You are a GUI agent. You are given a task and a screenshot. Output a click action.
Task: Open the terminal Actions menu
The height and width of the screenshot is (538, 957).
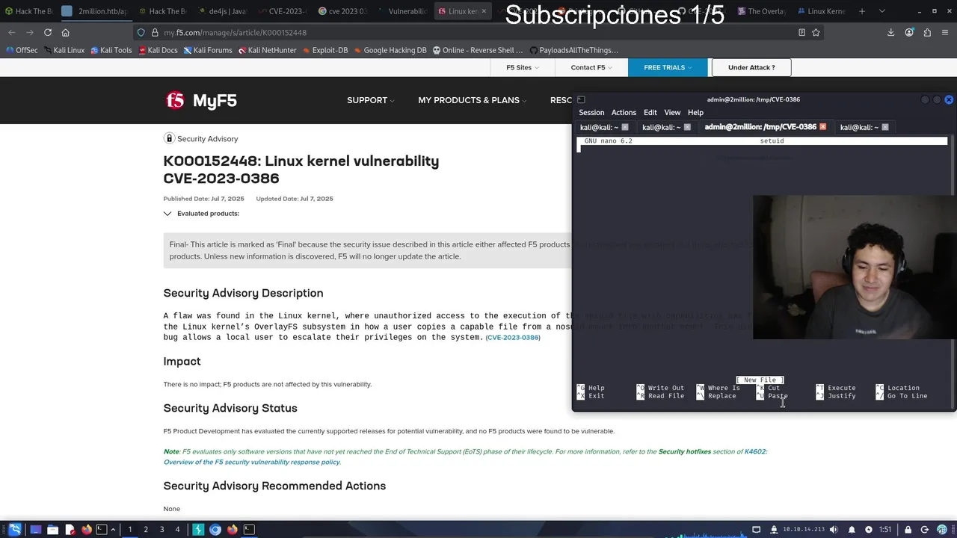pos(624,112)
